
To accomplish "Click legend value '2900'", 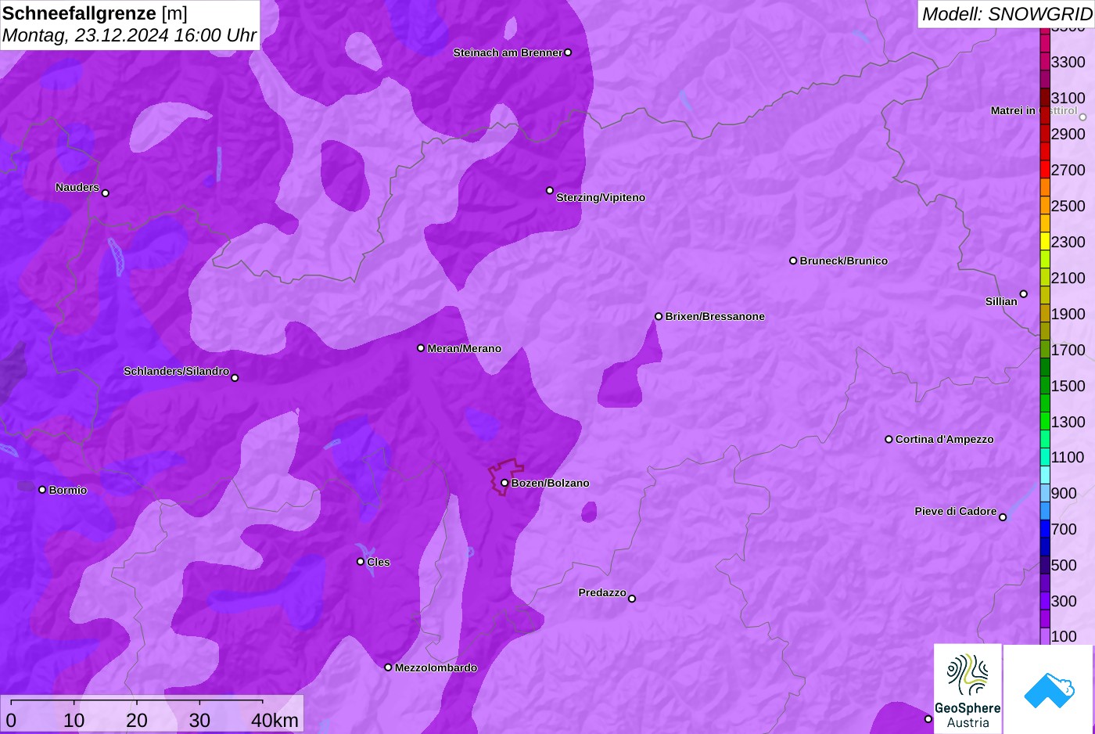I will click(1068, 134).
